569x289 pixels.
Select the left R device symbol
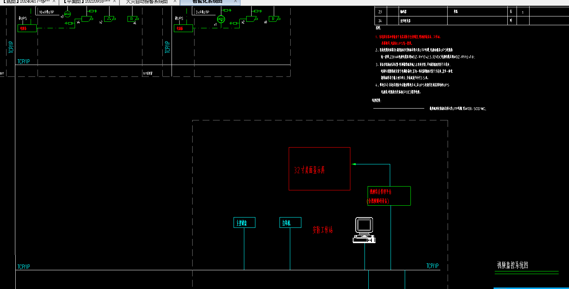pyautogui.click(x=132, y=19)
